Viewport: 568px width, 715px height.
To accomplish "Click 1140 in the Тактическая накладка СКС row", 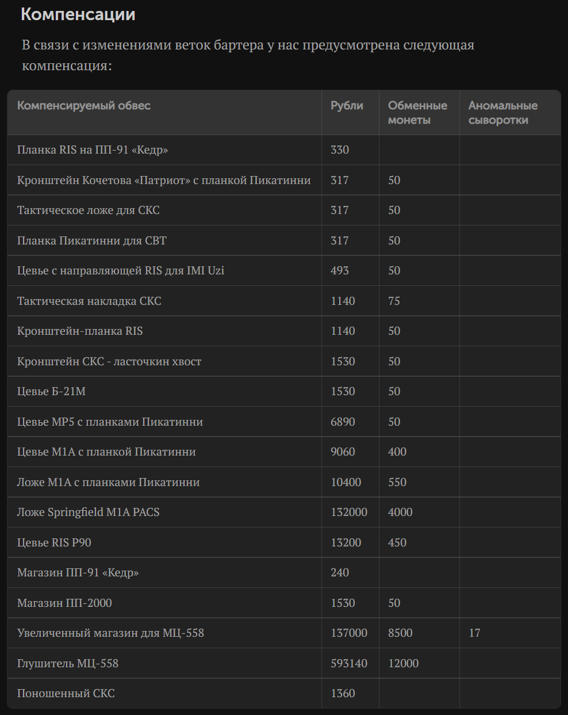I will [343, 301].
